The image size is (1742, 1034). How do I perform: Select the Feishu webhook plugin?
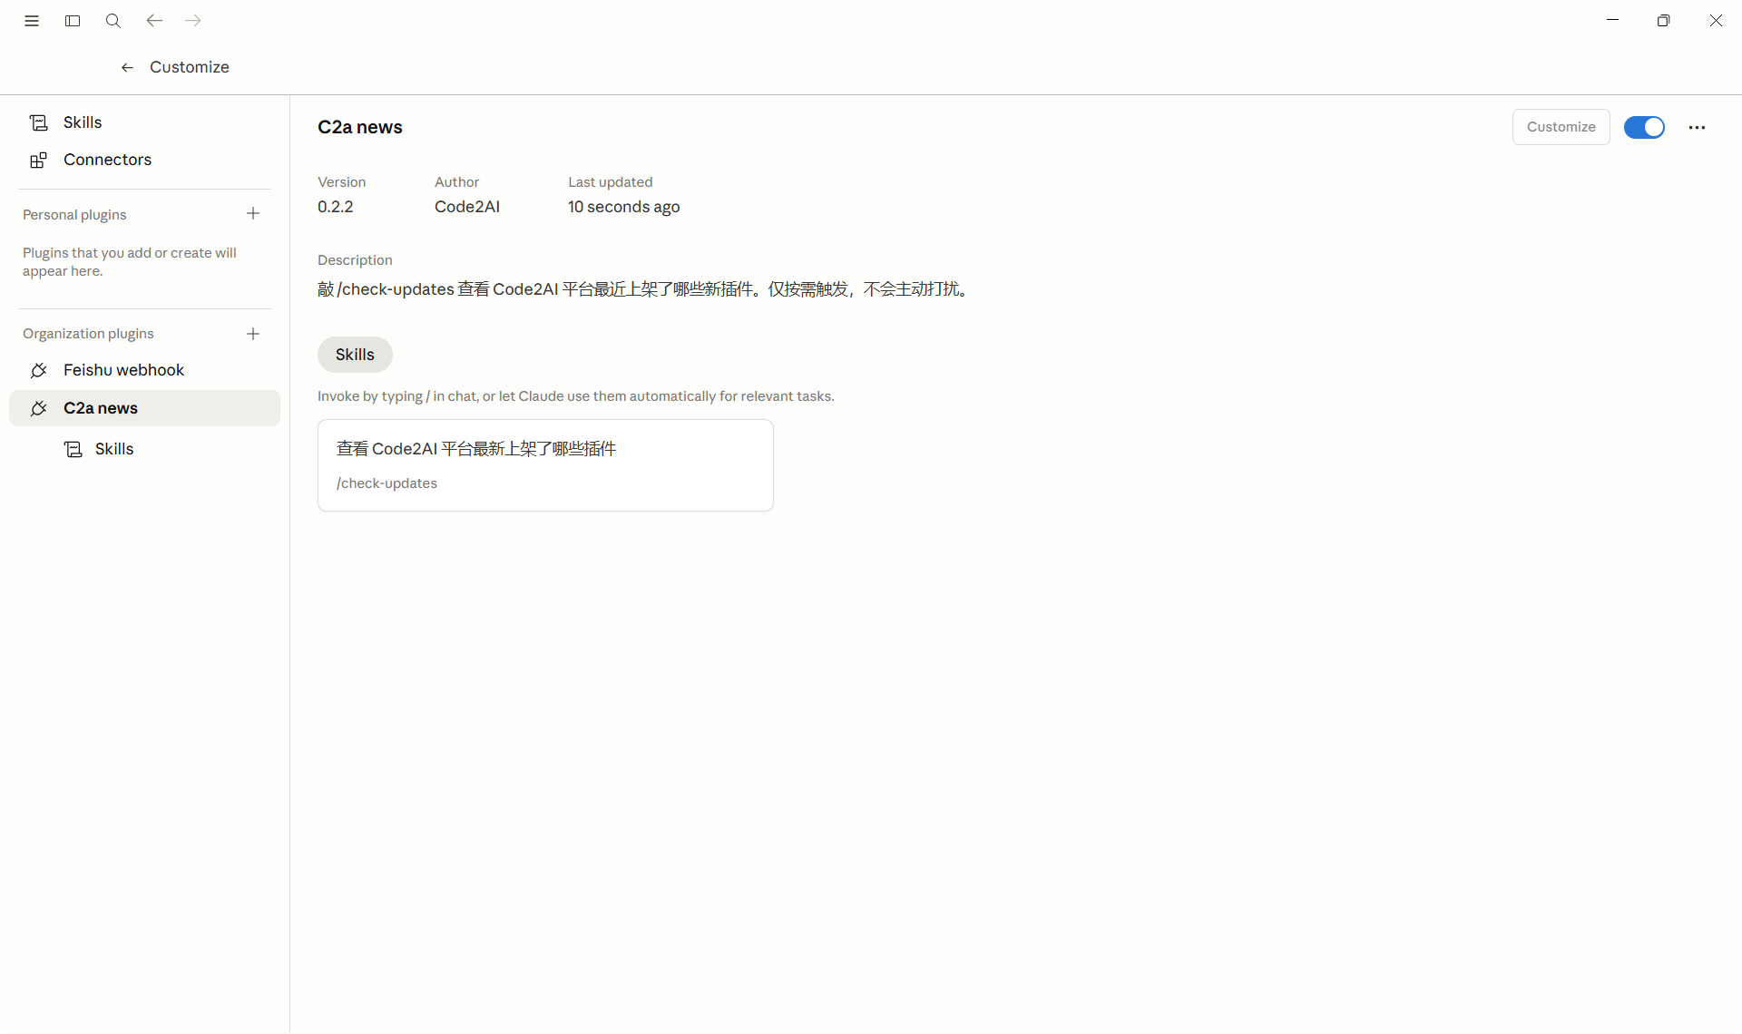tap(145, 370)
